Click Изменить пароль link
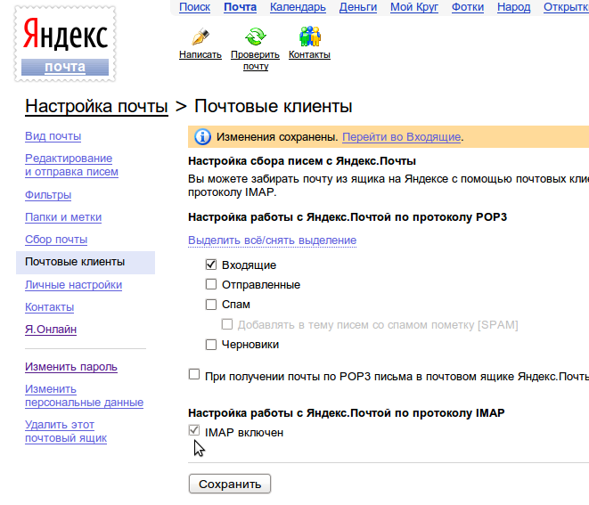This screenshot has width=589, height=505. point(71,367)
